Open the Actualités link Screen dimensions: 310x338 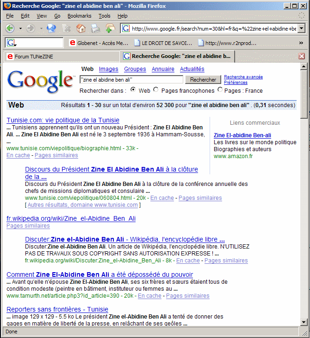pos(192,69)
